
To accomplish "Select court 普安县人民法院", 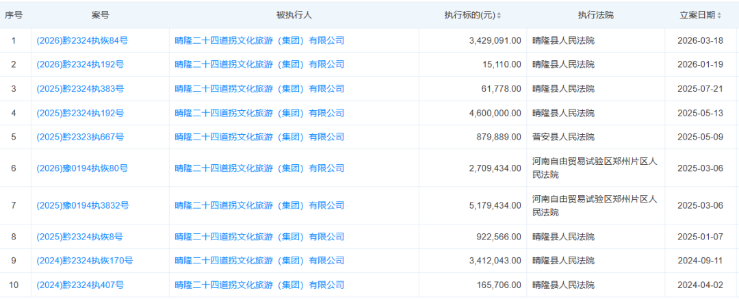I will coord(563,137).
